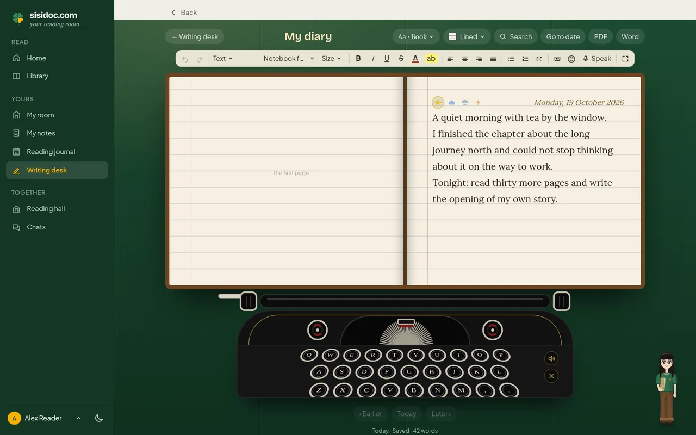Export the diary as PDF

(x=600, y=36)
